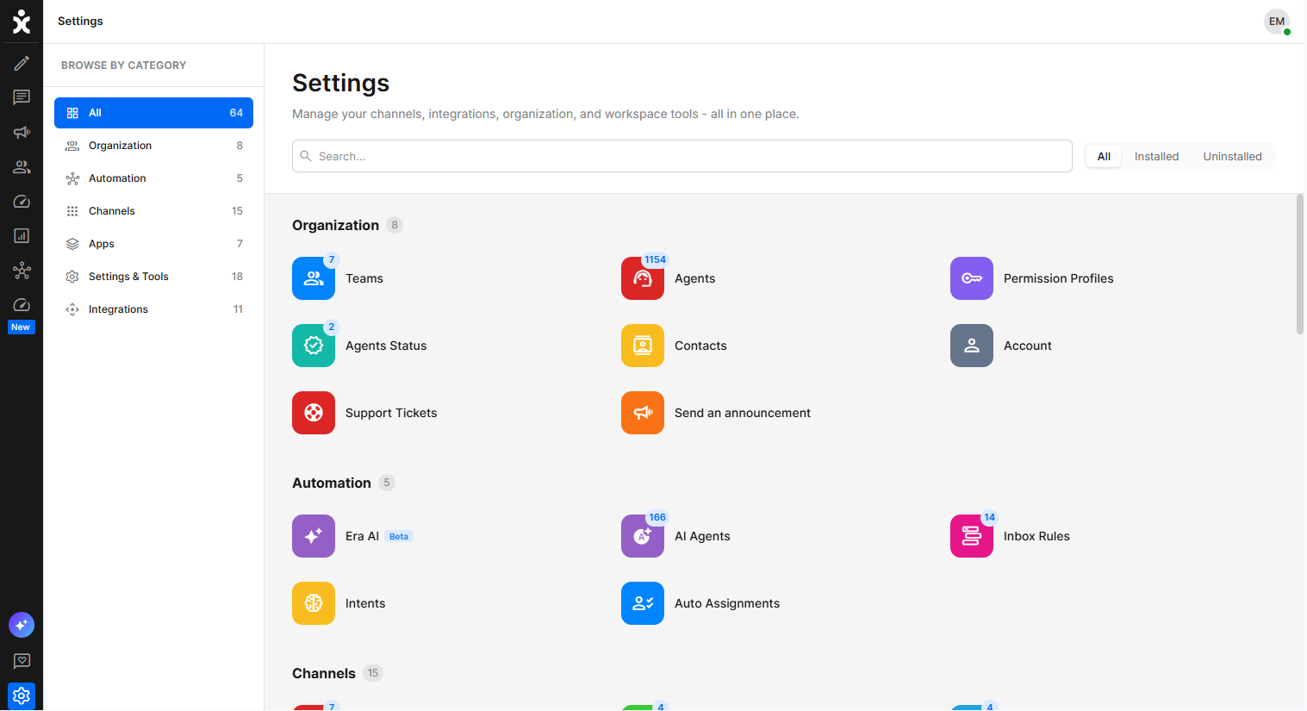Click the Inbox Rules label
The image size is (1307, 711).
coord(1036,536)
